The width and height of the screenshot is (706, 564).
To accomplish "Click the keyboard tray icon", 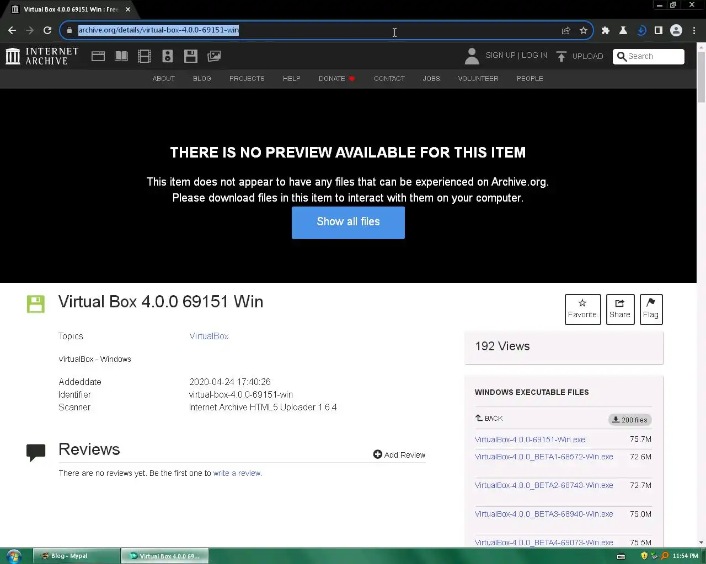I will click(x=621, y=556).
